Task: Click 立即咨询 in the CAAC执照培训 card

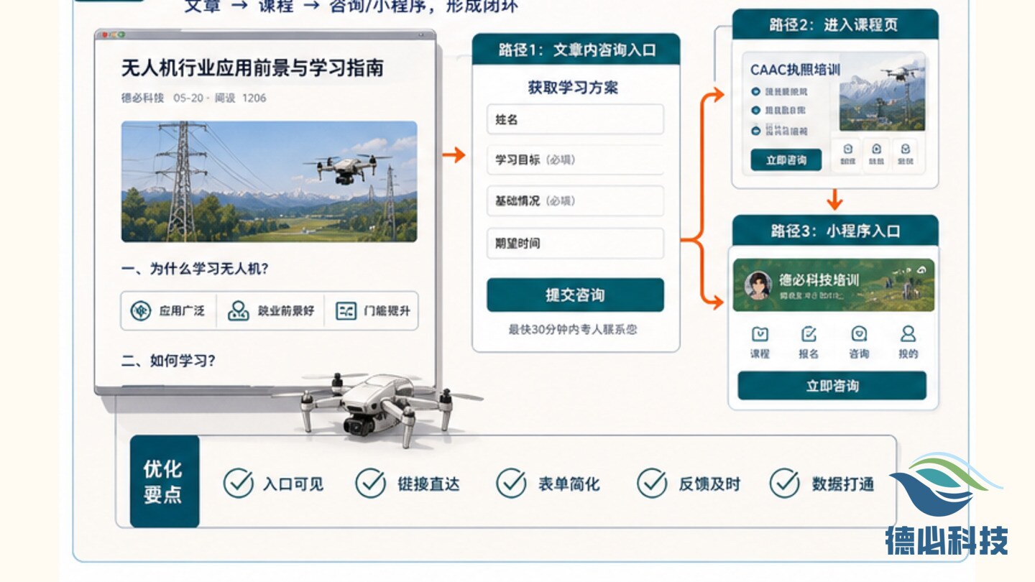Action: click(786, 160)
